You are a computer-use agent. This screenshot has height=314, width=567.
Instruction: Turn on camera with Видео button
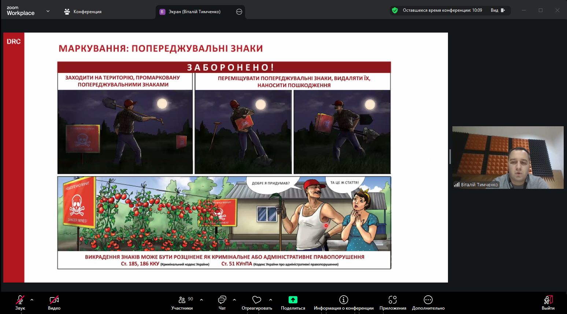pyautogui.click(x=54, y=300)
